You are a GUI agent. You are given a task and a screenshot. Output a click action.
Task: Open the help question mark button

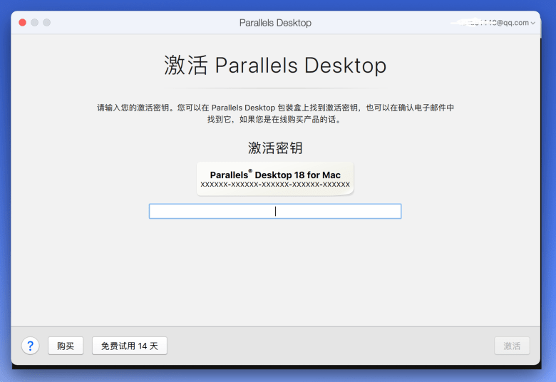pos(30,346)
